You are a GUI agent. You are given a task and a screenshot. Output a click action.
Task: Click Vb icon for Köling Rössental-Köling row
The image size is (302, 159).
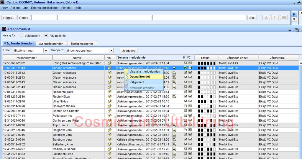click(109, 63)
